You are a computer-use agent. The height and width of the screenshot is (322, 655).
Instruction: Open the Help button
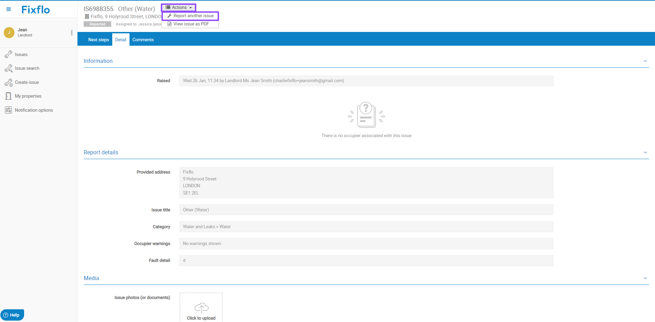(12, 315)
